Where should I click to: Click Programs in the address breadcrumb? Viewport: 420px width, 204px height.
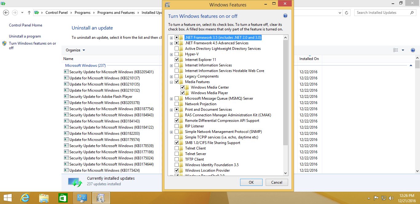pos(82,13)
